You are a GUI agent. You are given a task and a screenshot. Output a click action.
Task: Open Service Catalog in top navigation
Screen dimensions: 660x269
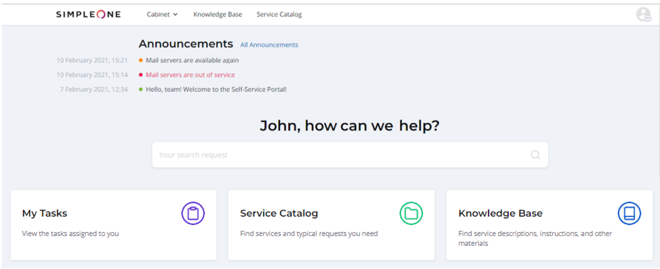[279, 14]
